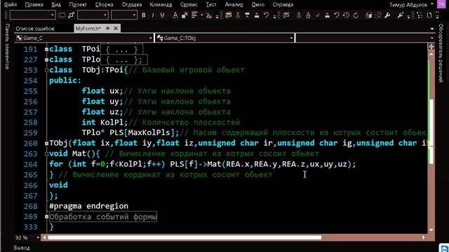Click the text alignment icon
The height and width of the screenshot is (252, 449).
tap(194, 15)
